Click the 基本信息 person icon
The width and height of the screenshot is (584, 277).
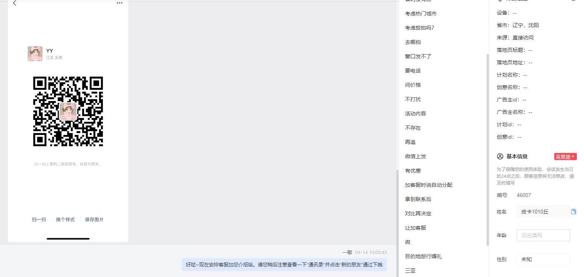pyautogui.click(x=500, y=156)
